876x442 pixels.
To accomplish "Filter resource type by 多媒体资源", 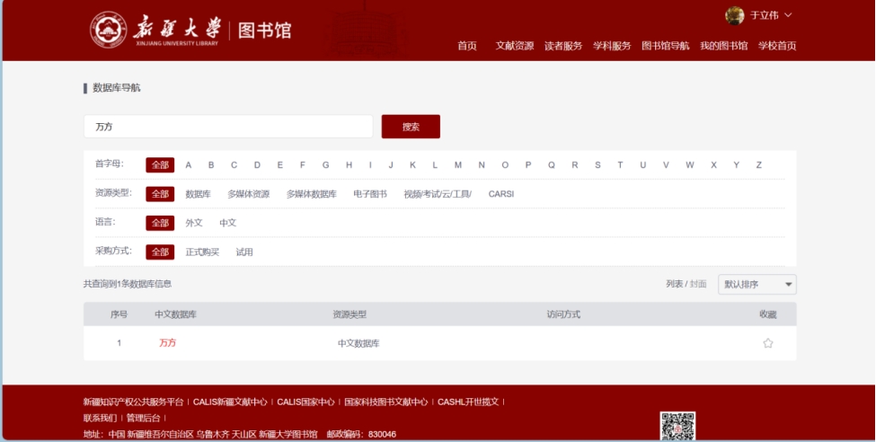I will point(249,194).
